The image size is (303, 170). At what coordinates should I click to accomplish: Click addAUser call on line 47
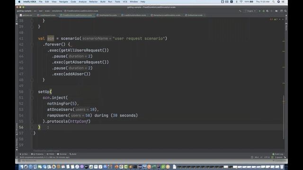(x=75, y=74)
